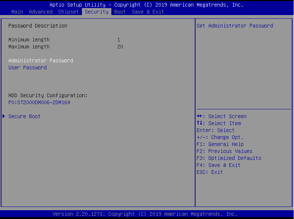Click the up-down arrows Select Item hint
This screenshot has height=219, width=294.
219,123
